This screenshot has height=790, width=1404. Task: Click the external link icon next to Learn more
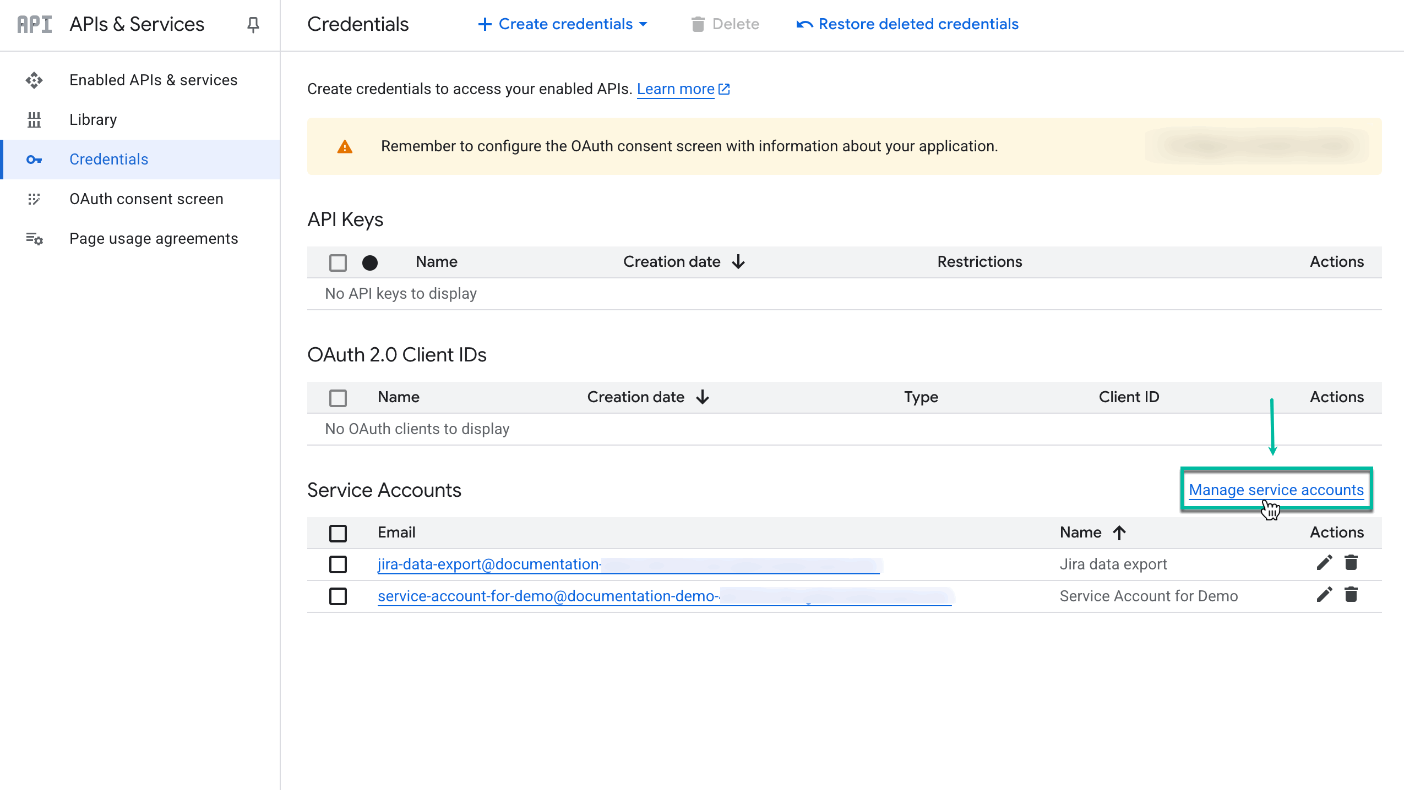tap(724, 88)
